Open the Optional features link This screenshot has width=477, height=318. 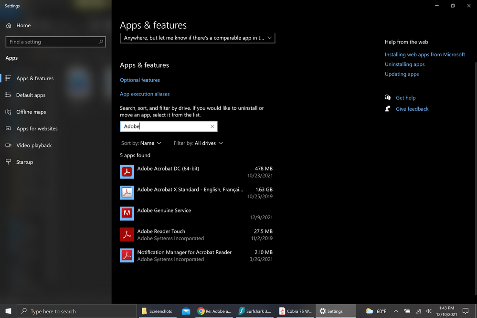139,80
